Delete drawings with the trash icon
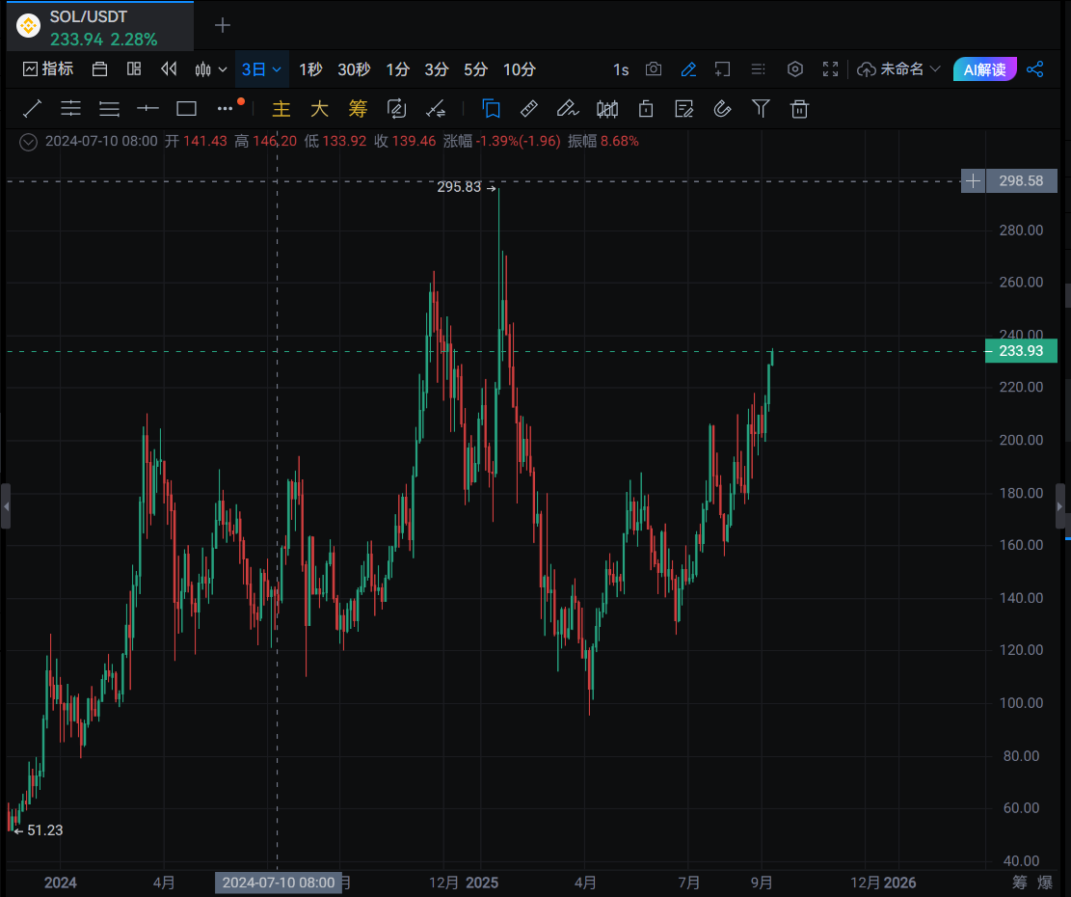Image resolution: width=1071 pixels, height=897 pixels. pos(799,109)
